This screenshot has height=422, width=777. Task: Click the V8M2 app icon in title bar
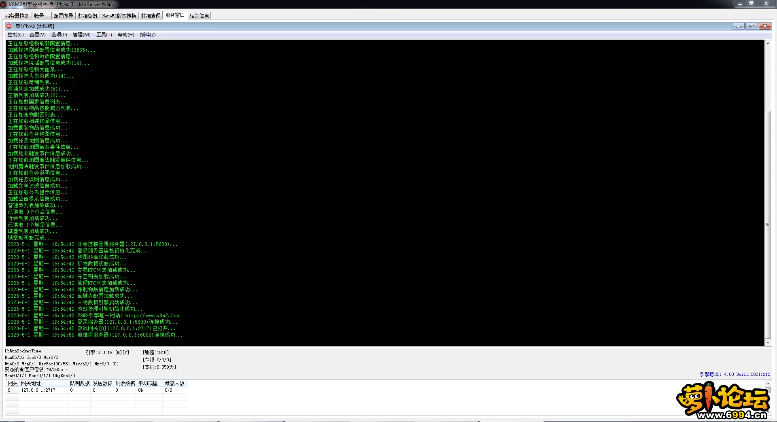[x=4, y=4]
